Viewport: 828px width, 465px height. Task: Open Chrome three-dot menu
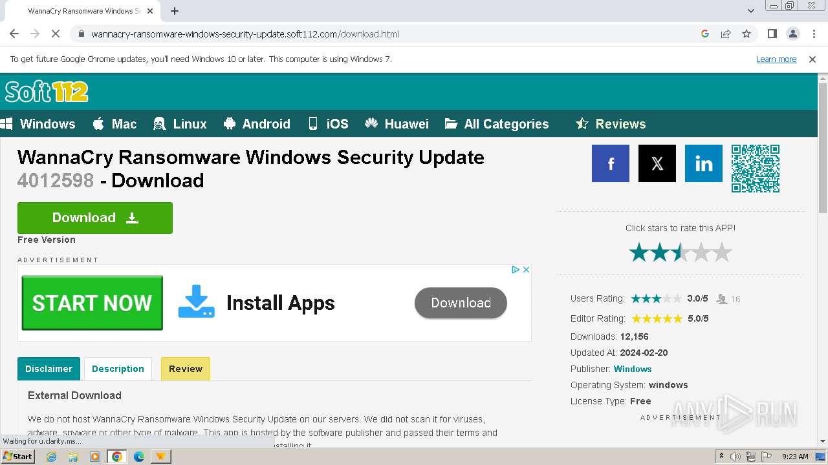pyautogui.click(x=814, y=34)
